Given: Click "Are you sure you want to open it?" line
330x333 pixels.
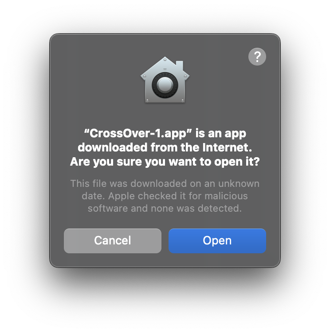Looking at the screenshot, I should tap(165, 162).
